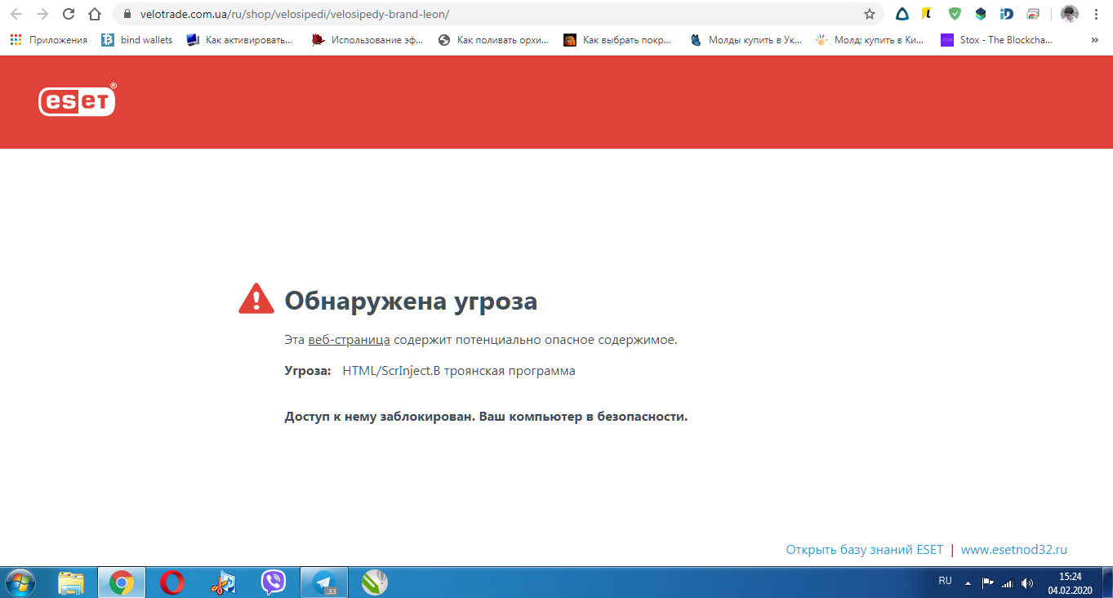
Task: Open Как выбрать покр... bookmark
Action: pos(618,39)
